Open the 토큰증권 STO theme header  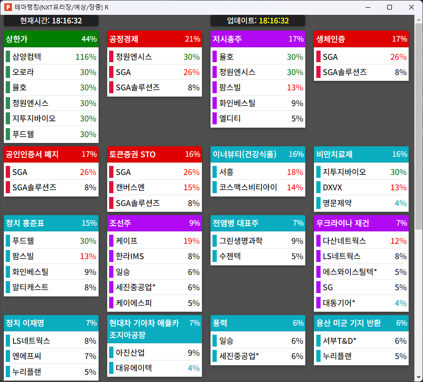click(x=155, y=154)
